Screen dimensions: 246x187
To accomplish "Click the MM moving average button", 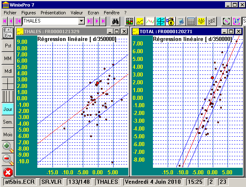I will tap(8, 59).
